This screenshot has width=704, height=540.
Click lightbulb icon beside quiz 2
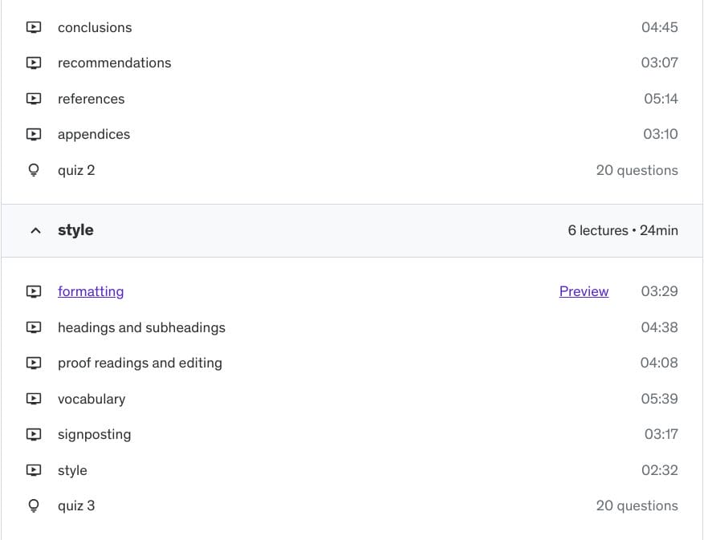34,170
